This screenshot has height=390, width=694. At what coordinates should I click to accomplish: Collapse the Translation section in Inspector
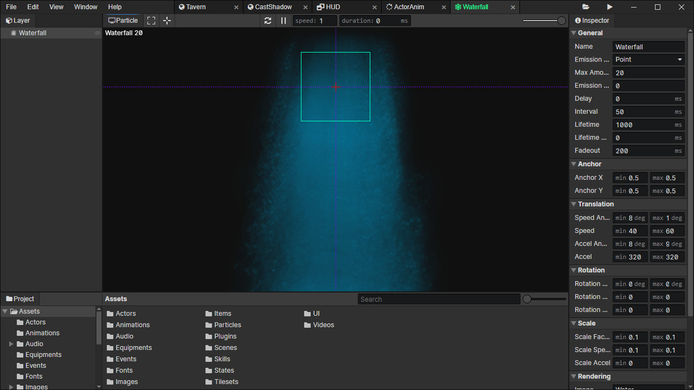[573, 204]
